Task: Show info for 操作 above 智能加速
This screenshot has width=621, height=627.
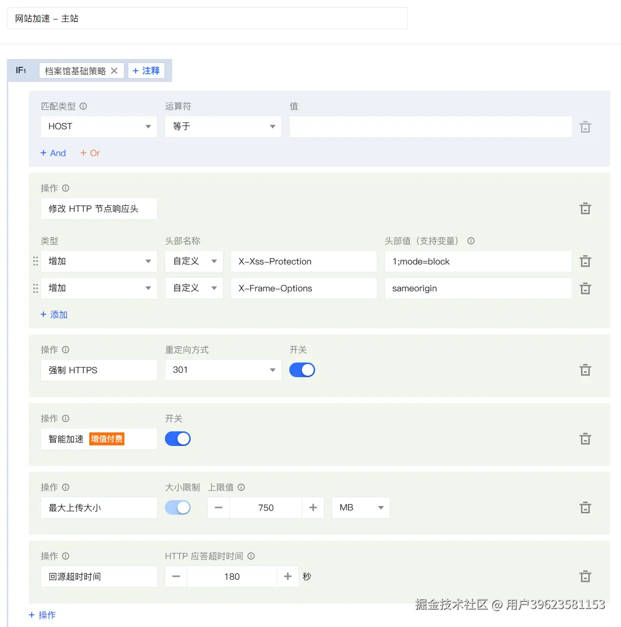Action: point(66,418)
